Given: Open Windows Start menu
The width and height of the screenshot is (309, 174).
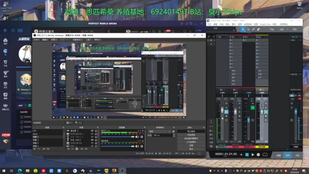Looking at the screenshot, I should click(4, 171).
